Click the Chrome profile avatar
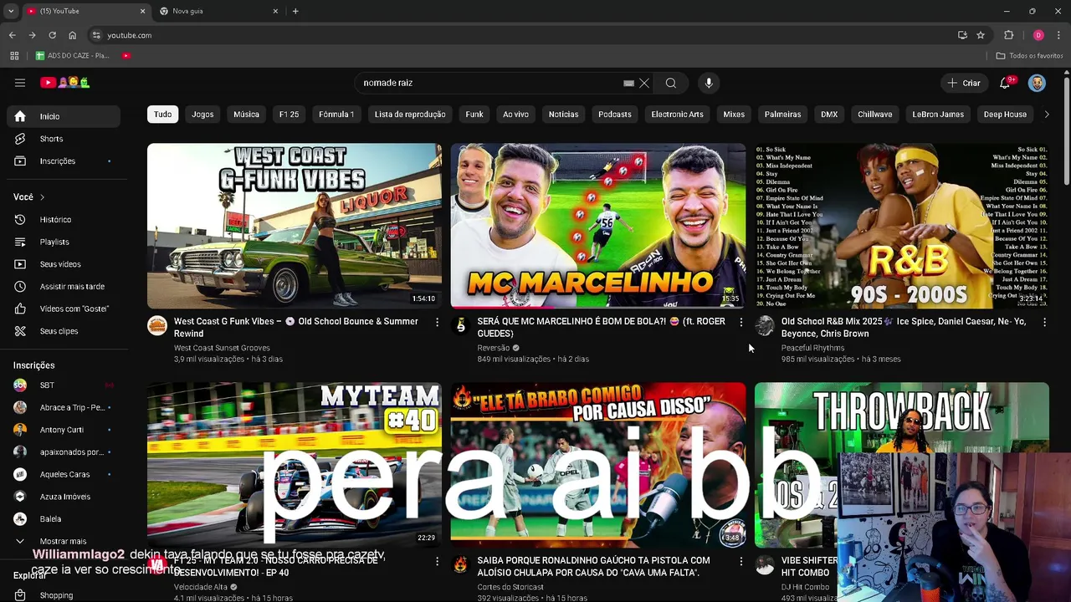Viewport: 1071px width, 602px height. click(1038, 35)
